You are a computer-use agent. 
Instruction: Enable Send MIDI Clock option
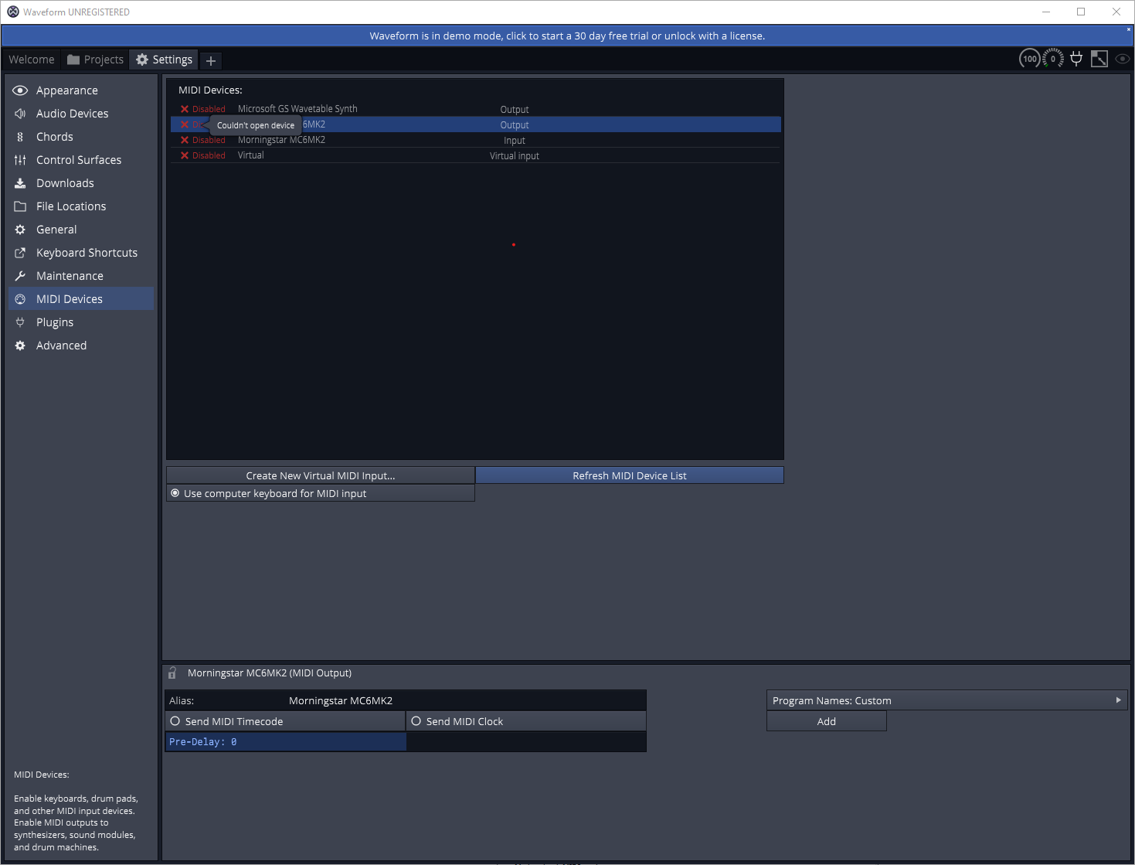[x=416, y=721]
